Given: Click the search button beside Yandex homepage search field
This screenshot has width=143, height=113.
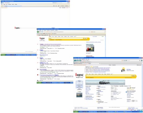Looking at the screenshot, I should point(133,76).
